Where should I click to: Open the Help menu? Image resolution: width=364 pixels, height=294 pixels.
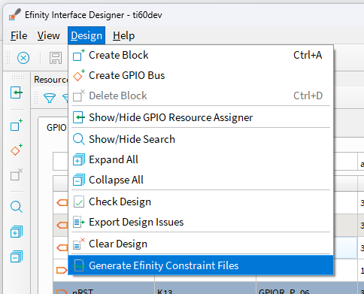pos(123,35)
